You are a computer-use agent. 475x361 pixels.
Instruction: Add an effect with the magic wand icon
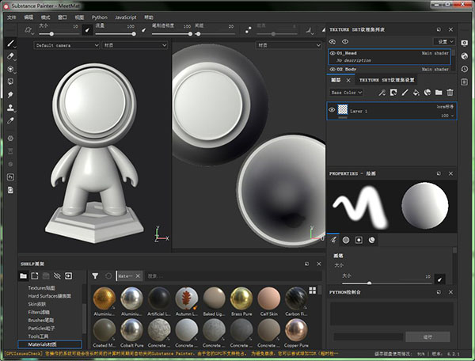[382, 93]
